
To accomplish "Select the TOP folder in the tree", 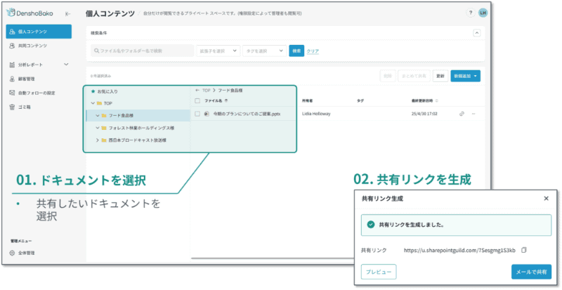I will click(x=107, y=103).
